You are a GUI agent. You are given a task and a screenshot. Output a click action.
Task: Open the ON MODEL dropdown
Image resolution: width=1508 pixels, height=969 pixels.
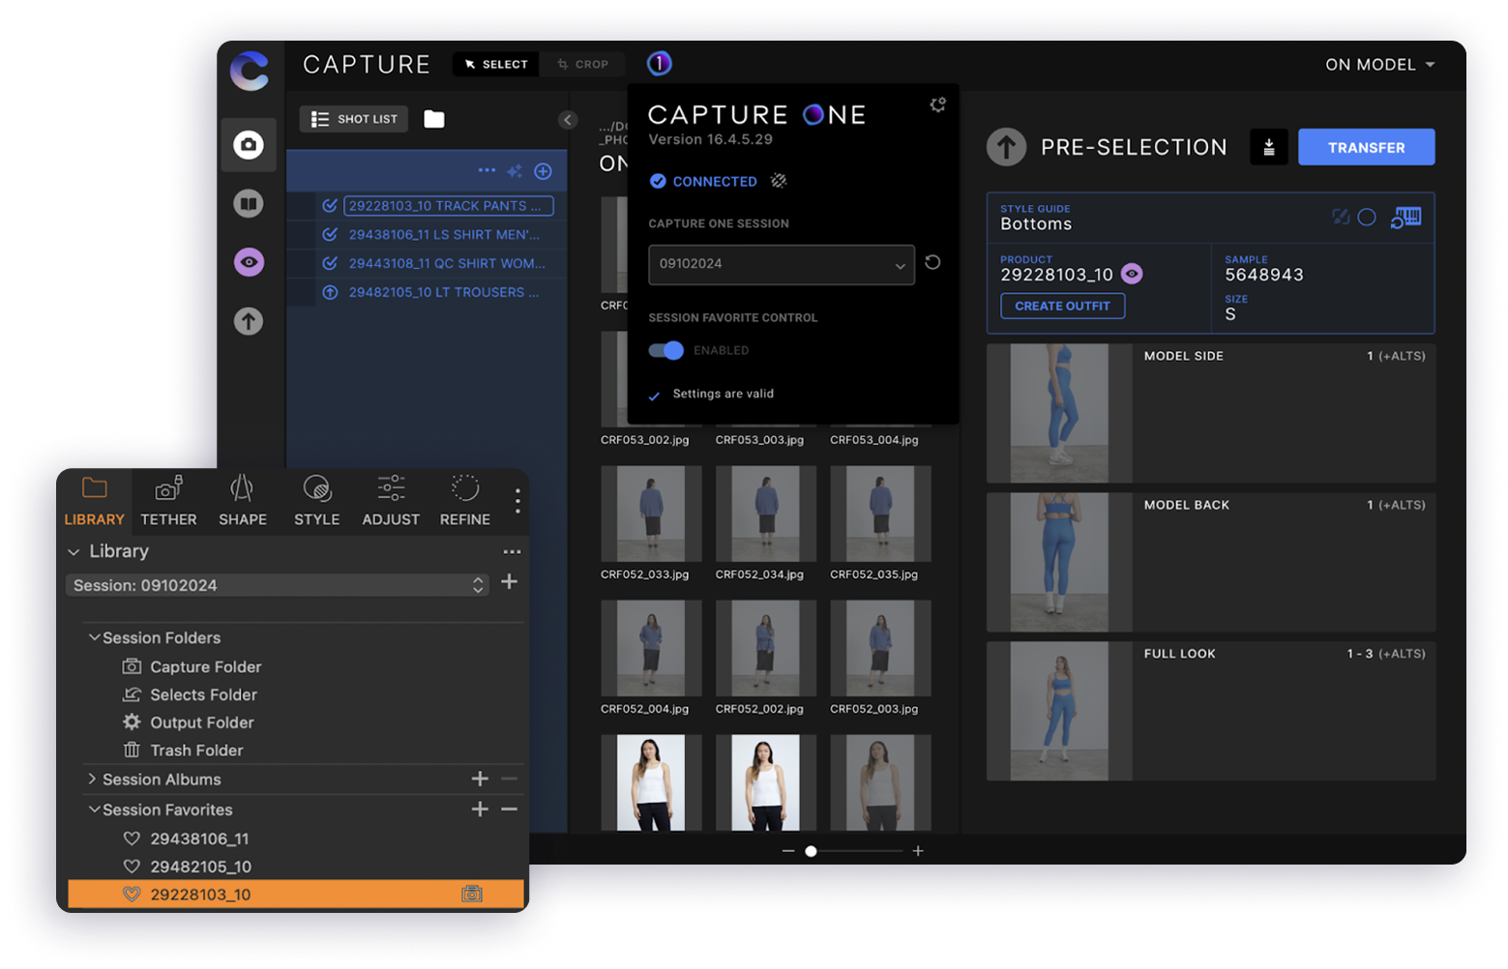(x=1379, y=65)
